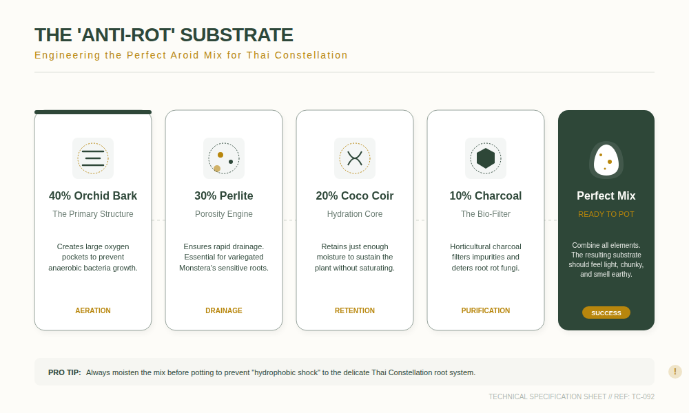Click the Coco Coir crossed-circle icon

click(x=355, y=158)
